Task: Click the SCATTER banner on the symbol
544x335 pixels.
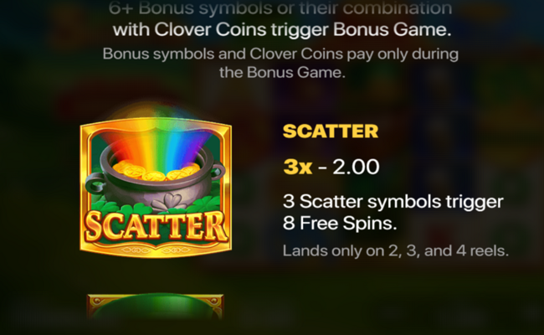Action: pyautogui.click(x=156, y=226)
